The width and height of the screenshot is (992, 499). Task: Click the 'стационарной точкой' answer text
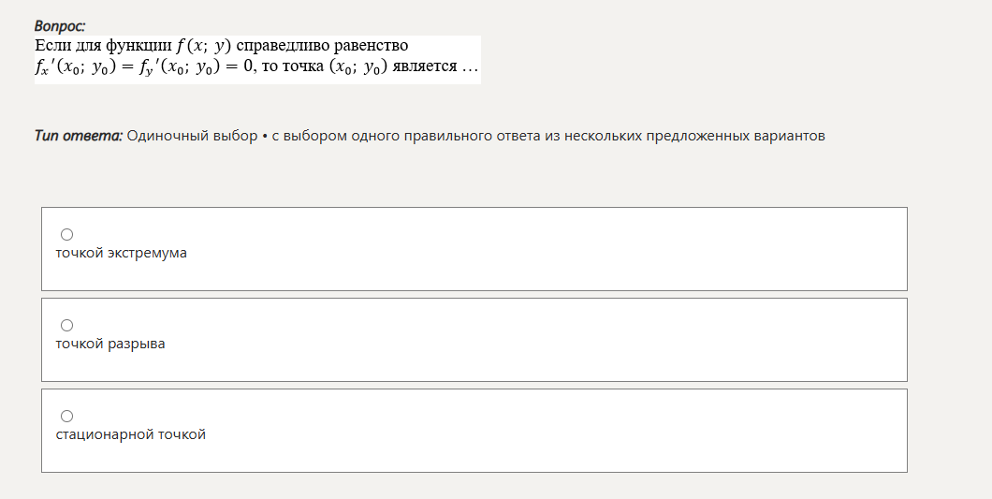[131, 434]
